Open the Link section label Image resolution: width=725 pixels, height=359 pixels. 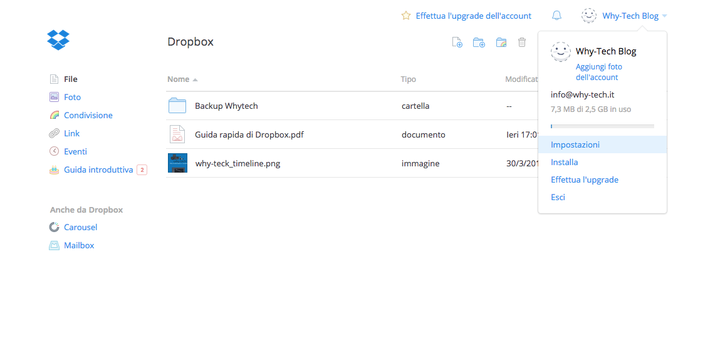click(71, 133)
